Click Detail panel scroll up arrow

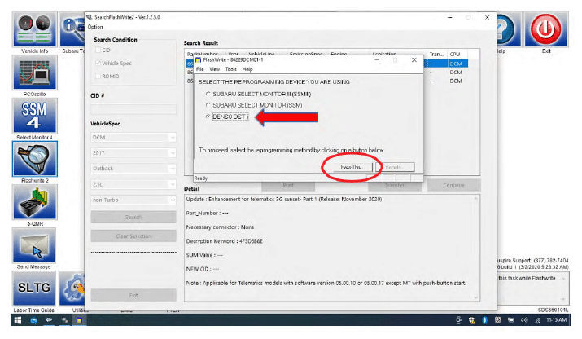coord(476,199)
